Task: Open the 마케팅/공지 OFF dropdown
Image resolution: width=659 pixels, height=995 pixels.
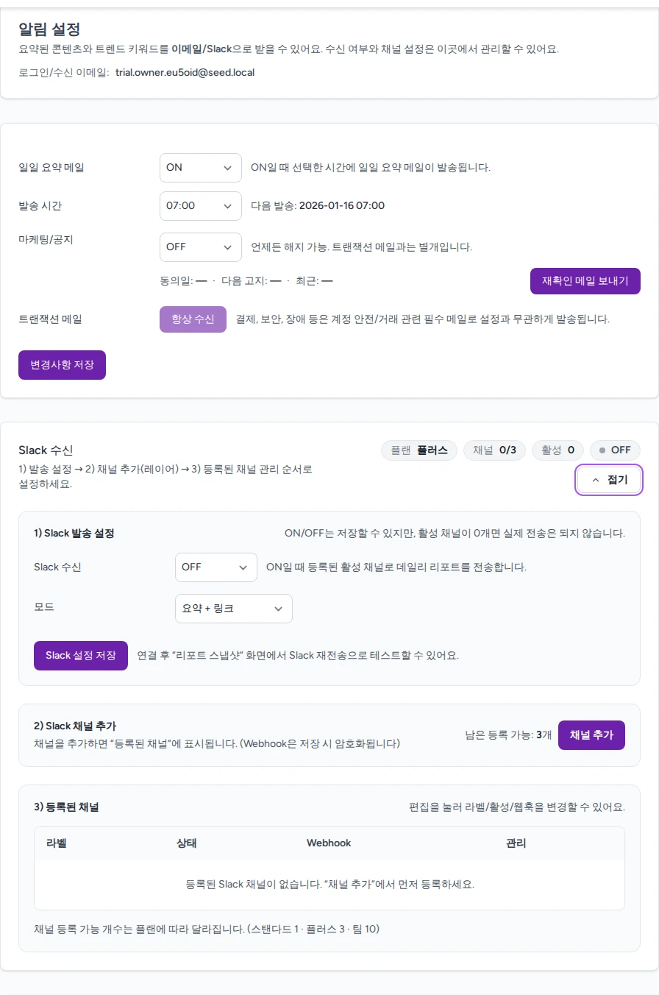Action: point(200,248)
